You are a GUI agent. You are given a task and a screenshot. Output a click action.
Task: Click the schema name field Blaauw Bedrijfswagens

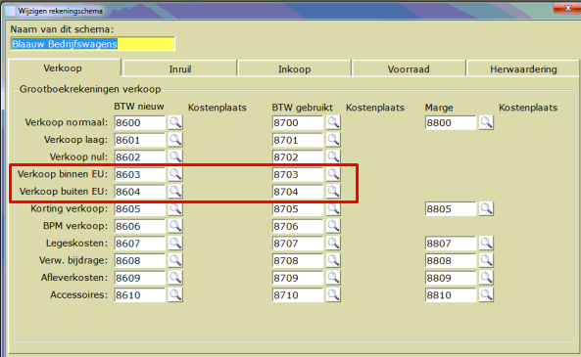click(93, 44)
